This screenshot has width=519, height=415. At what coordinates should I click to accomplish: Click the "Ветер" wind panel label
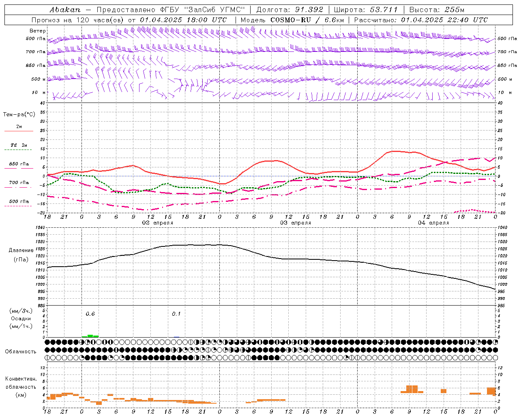click(38, 31)
